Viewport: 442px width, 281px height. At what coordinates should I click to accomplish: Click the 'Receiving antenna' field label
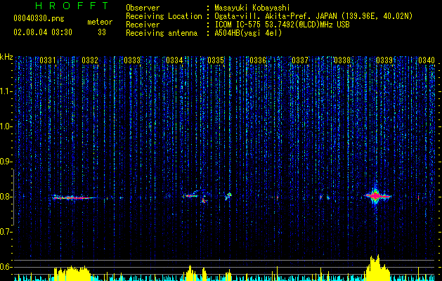tap(162, 33)
